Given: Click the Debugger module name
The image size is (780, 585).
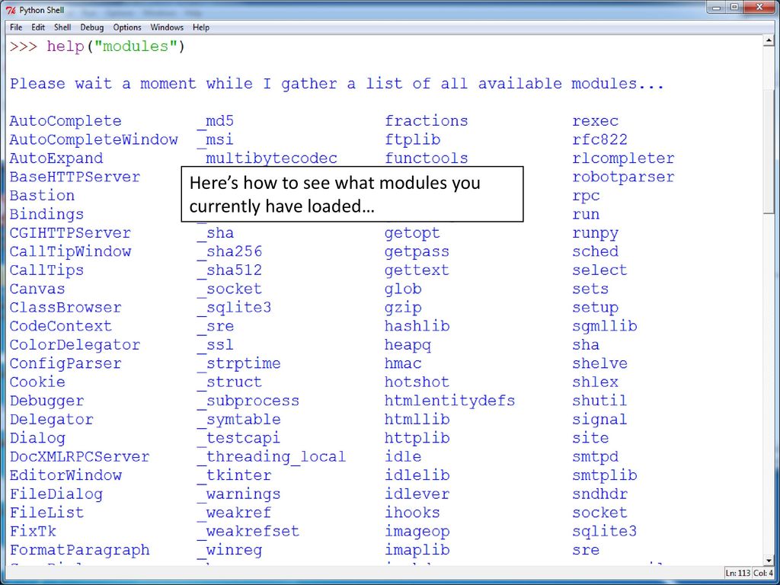Looking at the screenshot, I should tap(46, 401).
